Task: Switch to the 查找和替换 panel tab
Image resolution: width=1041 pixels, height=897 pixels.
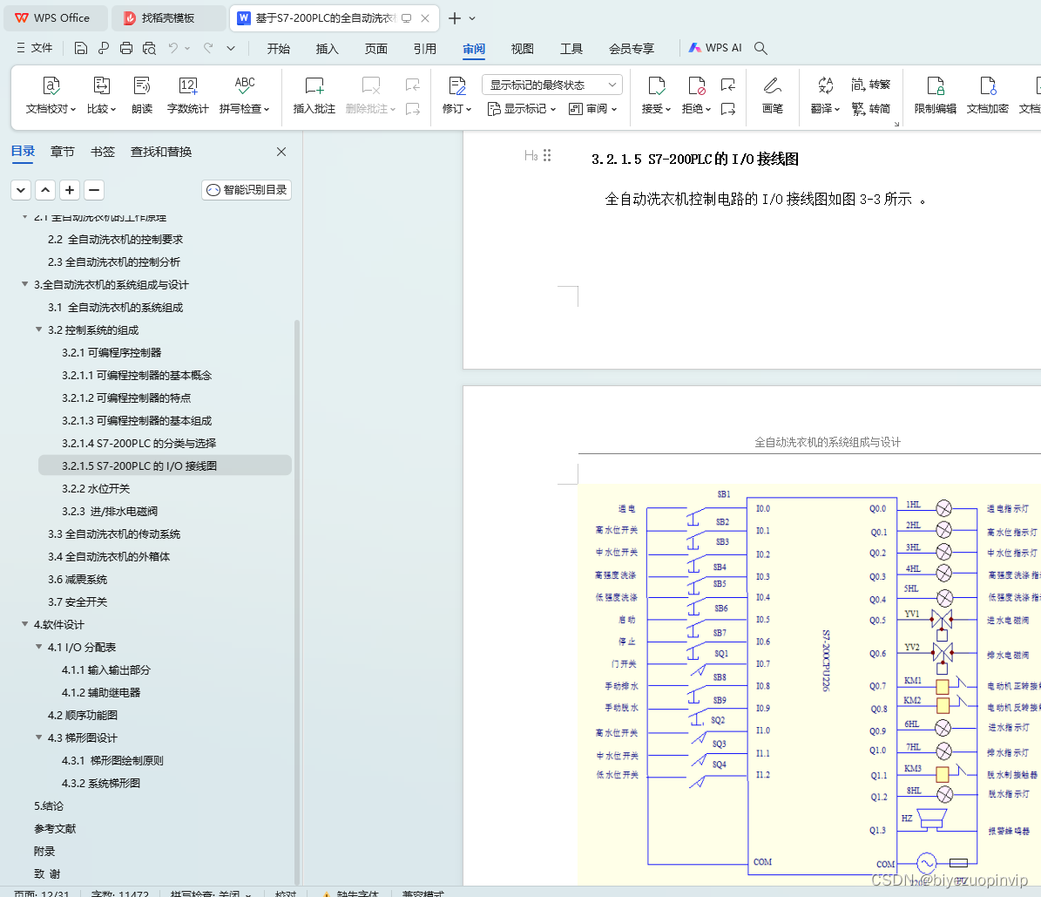Action: tap(160, 152)
